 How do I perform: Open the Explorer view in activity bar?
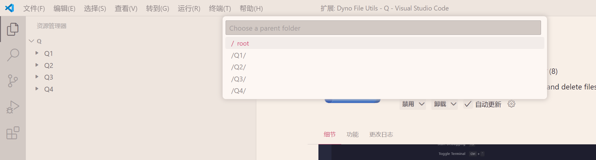click(13, 29)
